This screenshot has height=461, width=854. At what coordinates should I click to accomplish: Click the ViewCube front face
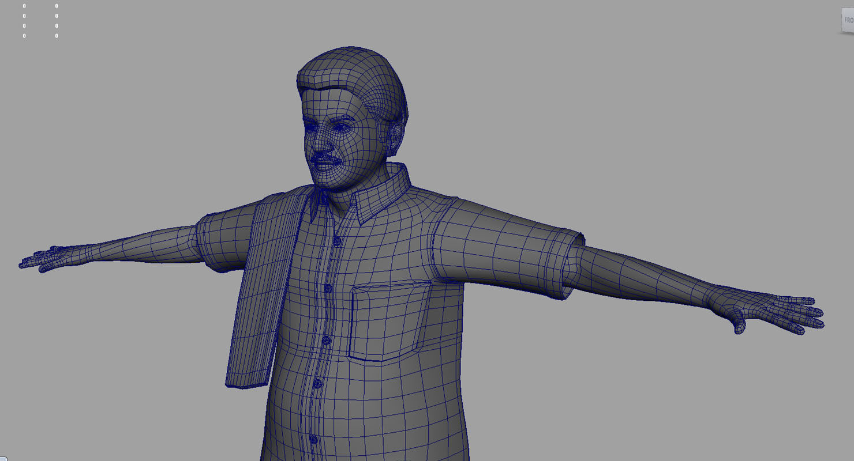tap(847, 21)
